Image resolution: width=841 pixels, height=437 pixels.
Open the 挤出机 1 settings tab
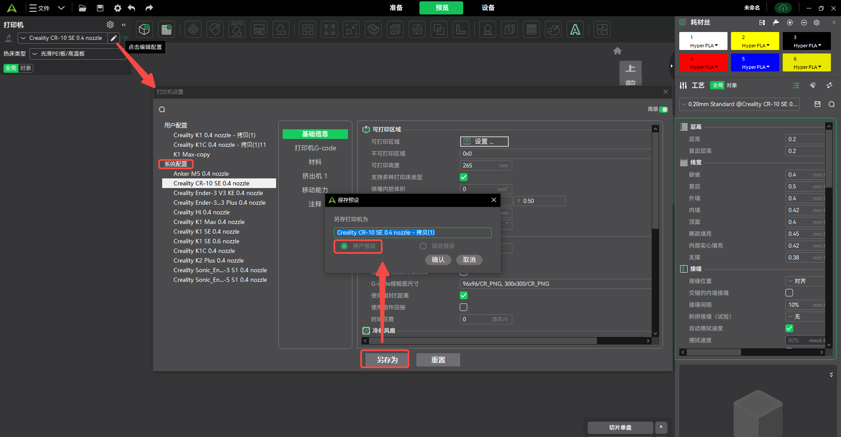pyautogui.click(x=315, y=176)
